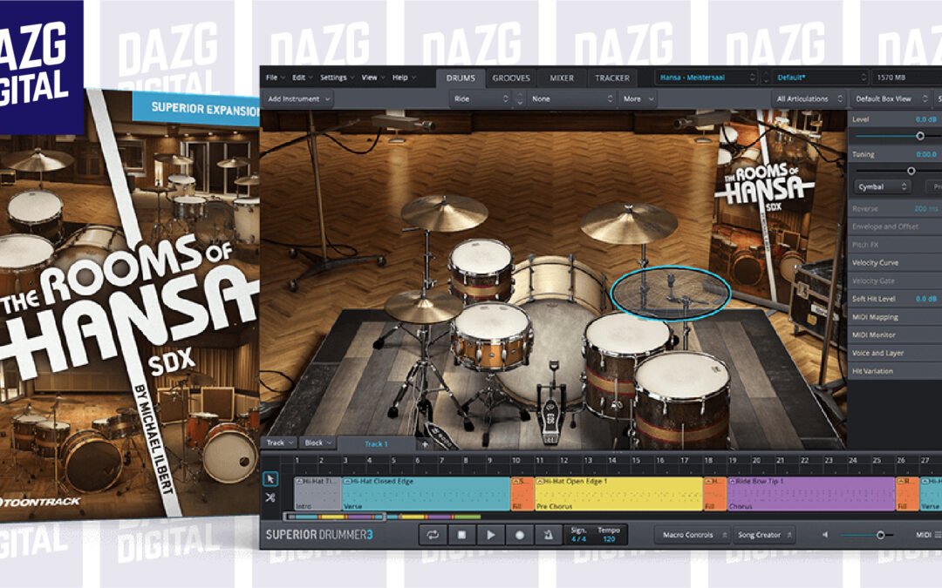
Task: Open the Song Creator panel
Action: tap(764, 535)
